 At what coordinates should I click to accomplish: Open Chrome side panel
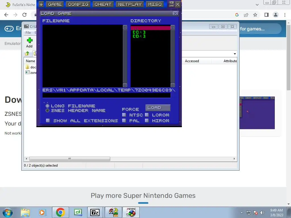click(x=267, y=15)
